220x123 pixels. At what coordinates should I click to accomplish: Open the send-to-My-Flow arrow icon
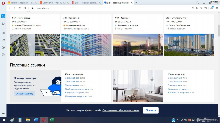tap(202, 8)
